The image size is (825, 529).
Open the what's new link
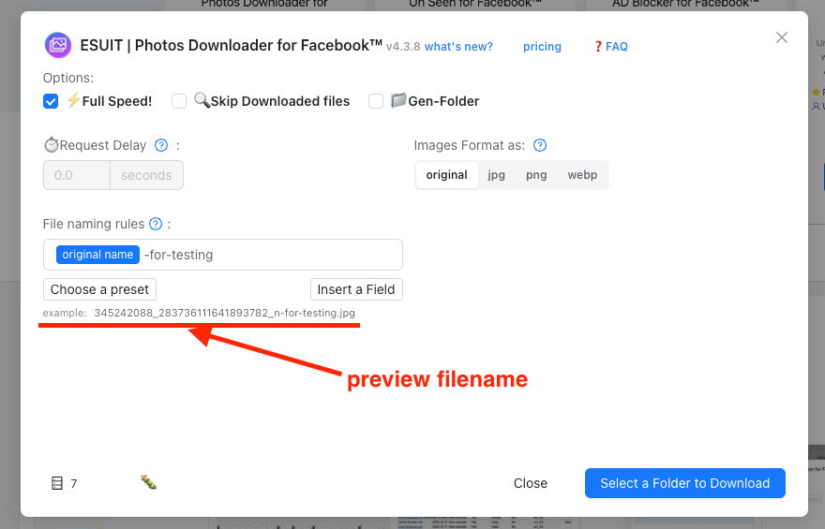point(458,47)
